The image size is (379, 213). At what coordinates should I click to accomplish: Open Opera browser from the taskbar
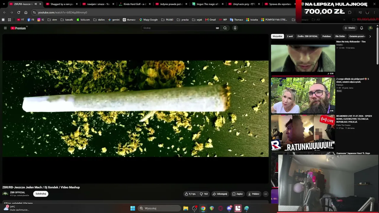click(x=221, y=208)
